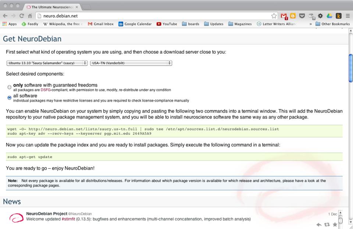353x229 pixels.
Task: Show hidden bookmarks with the overflow chevron
Action: click(311, 24)
